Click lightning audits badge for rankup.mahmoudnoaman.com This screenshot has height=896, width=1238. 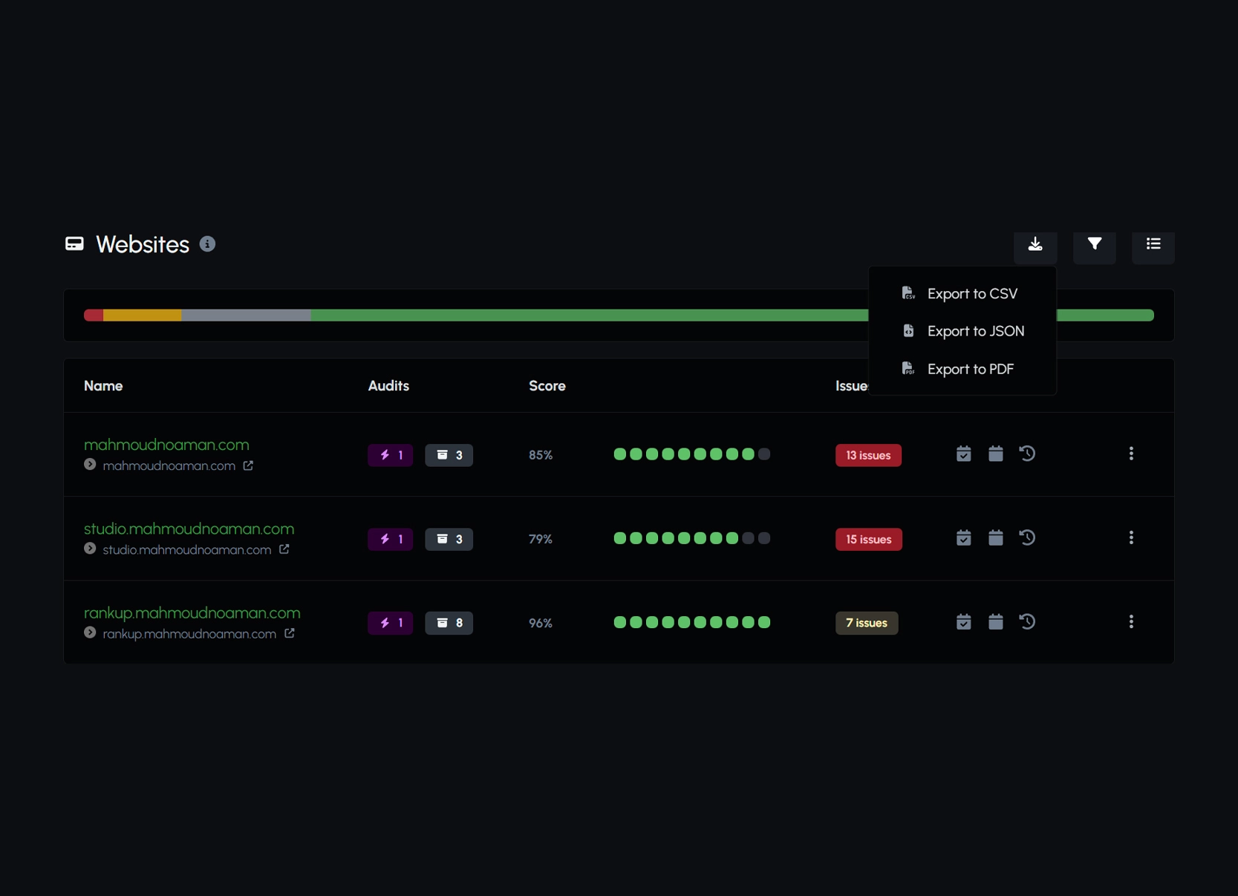390,623
